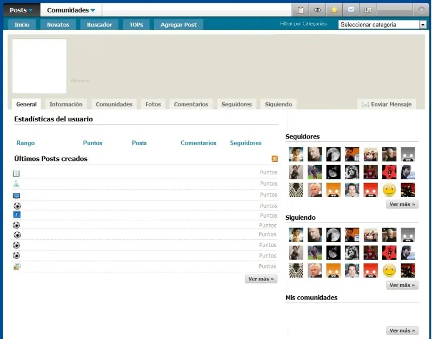Viewport: 432px width, 339px height.
Task: Click the Posts statistic link under Estadísticas
Action: click(x=139, y=143)
